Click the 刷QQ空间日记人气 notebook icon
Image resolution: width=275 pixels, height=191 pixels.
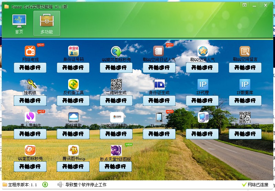click(158, 51)
